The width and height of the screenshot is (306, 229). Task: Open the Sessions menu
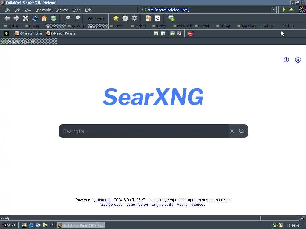[62, 10]
